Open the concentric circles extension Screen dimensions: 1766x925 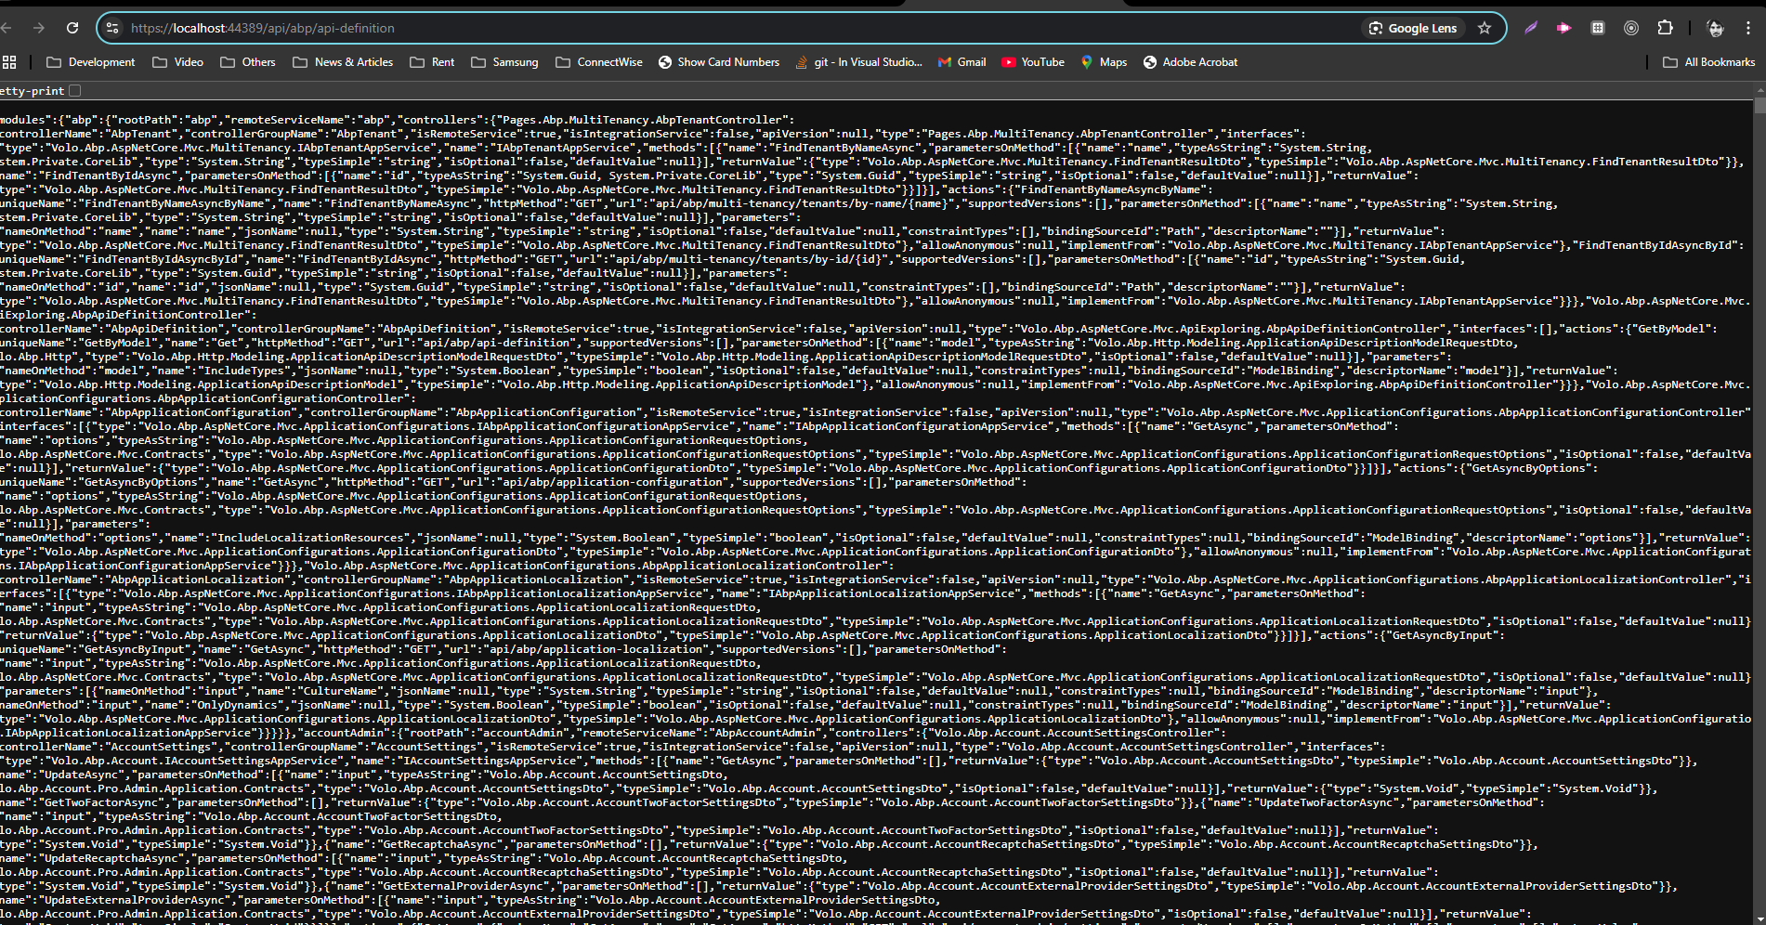(1631, 28)
